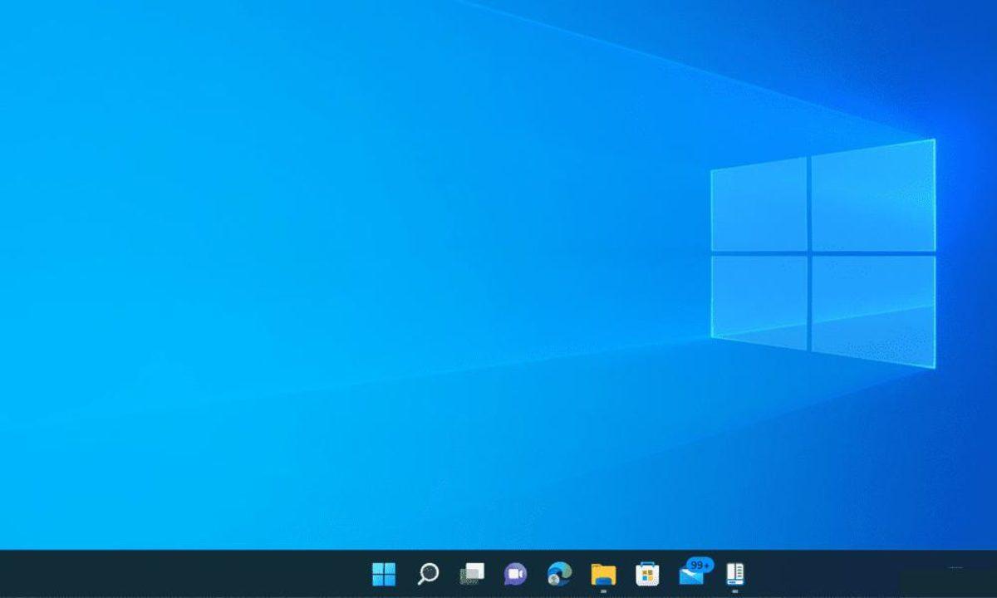Open File Explorer folder icon
Image resolution: width=997 pixels, height=598 pixels.
(x=603, y=575)
